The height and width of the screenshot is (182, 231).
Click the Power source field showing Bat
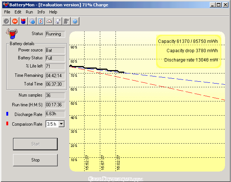[55, 50]
